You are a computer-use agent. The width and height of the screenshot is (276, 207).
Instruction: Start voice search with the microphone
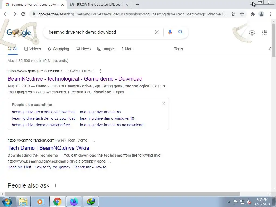point(170,32)
